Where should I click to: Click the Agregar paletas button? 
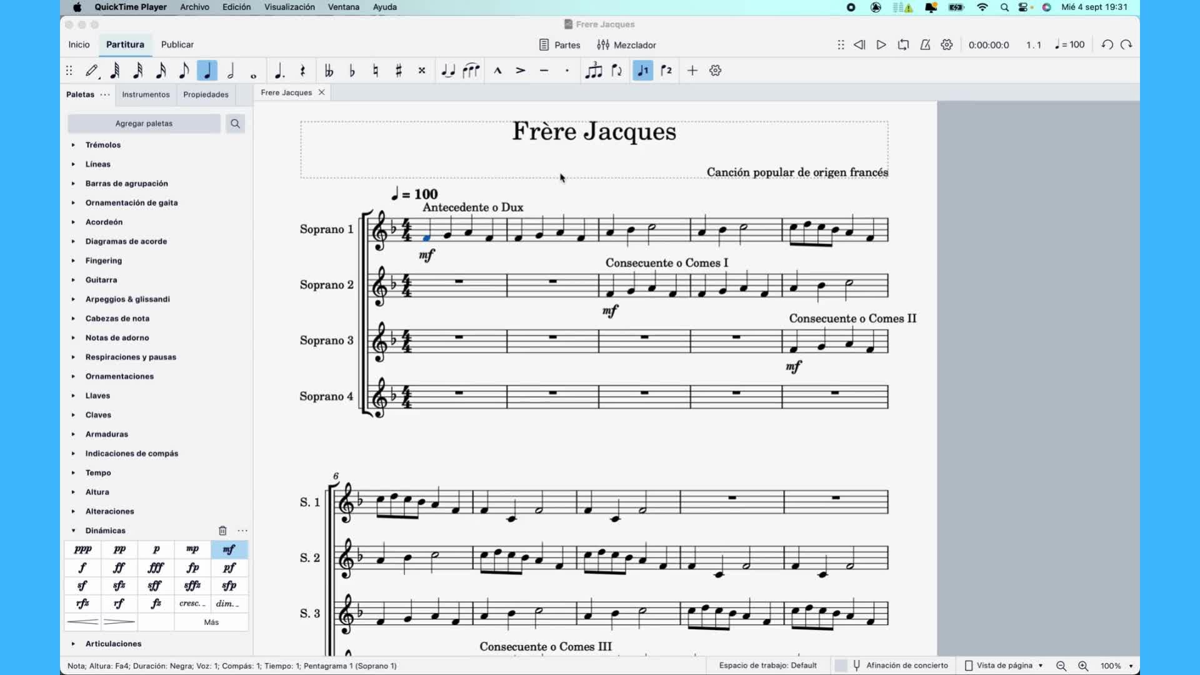144,124
